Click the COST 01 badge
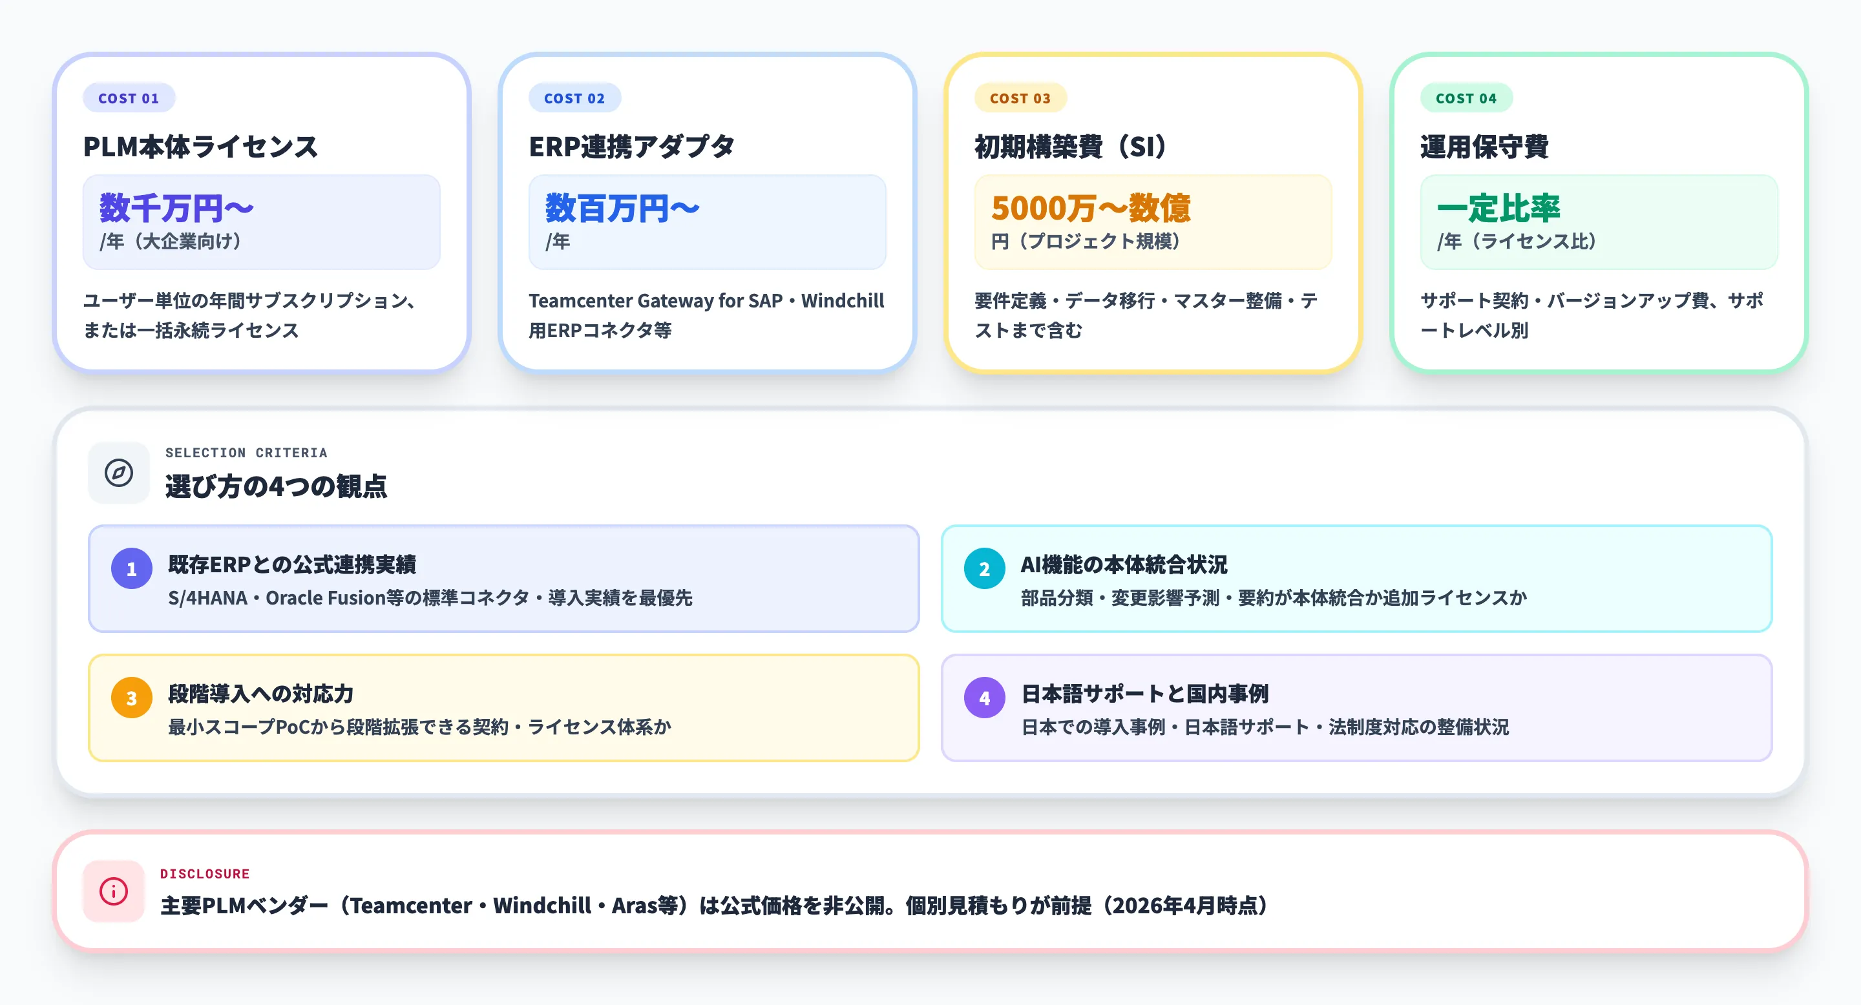 129,98
